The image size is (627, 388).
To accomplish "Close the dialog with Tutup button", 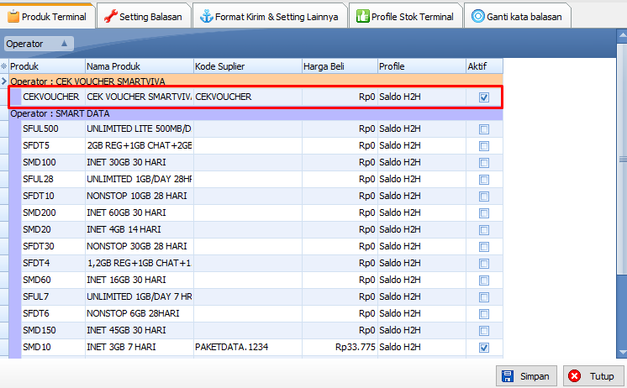I will pos(594,376).
